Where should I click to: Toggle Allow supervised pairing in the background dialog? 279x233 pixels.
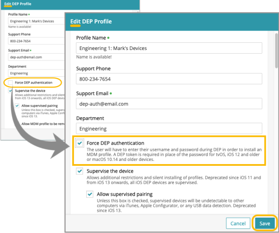pos(17,106)
